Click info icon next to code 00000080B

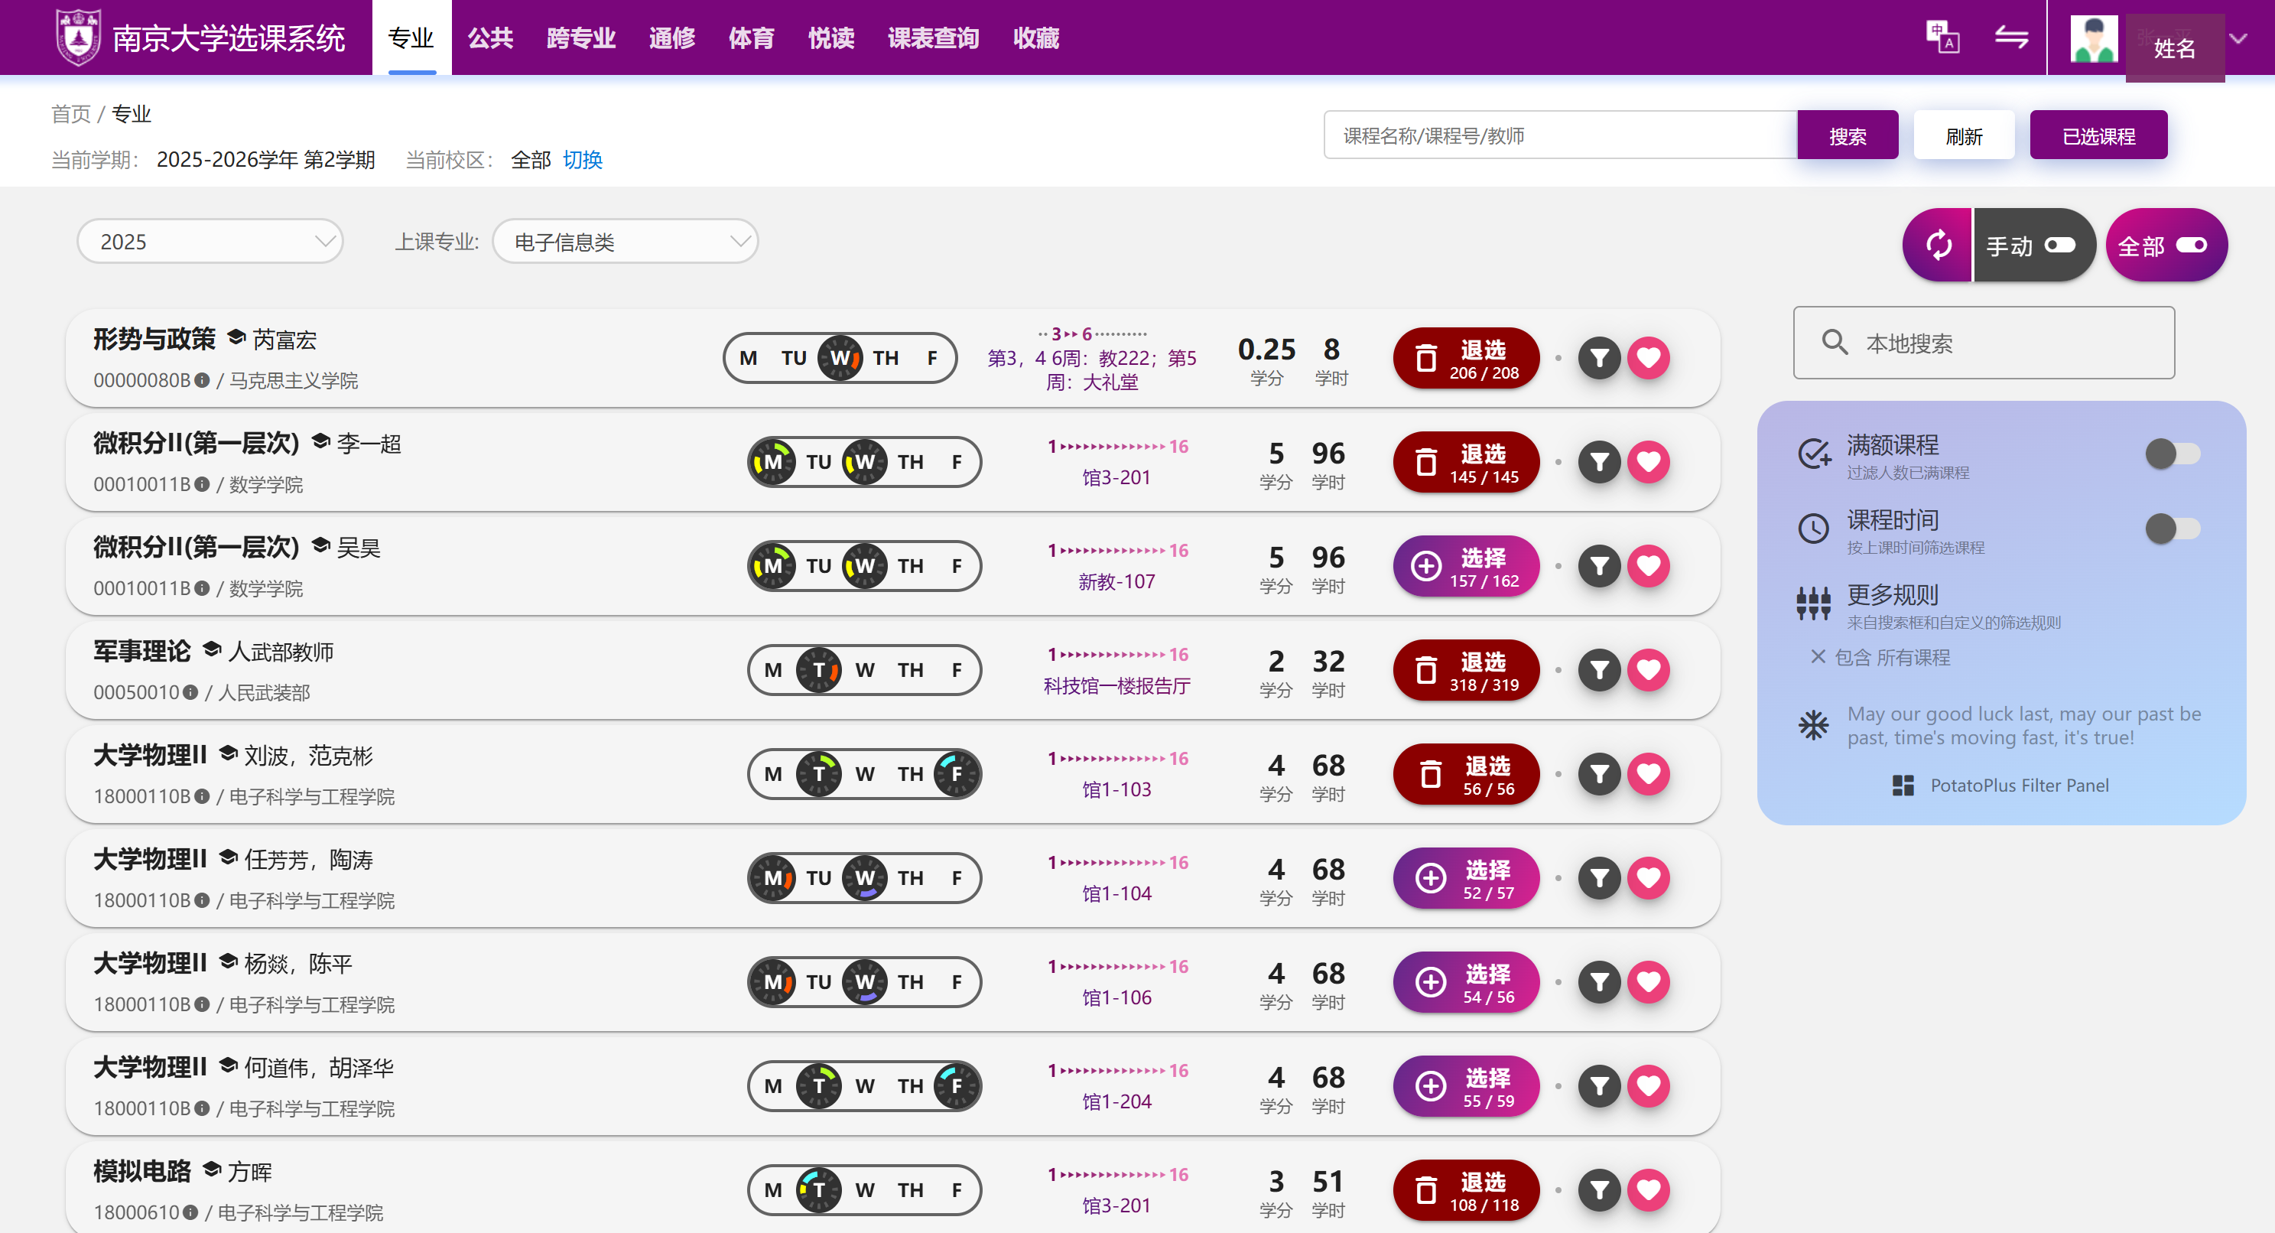(x=202, y=380)
